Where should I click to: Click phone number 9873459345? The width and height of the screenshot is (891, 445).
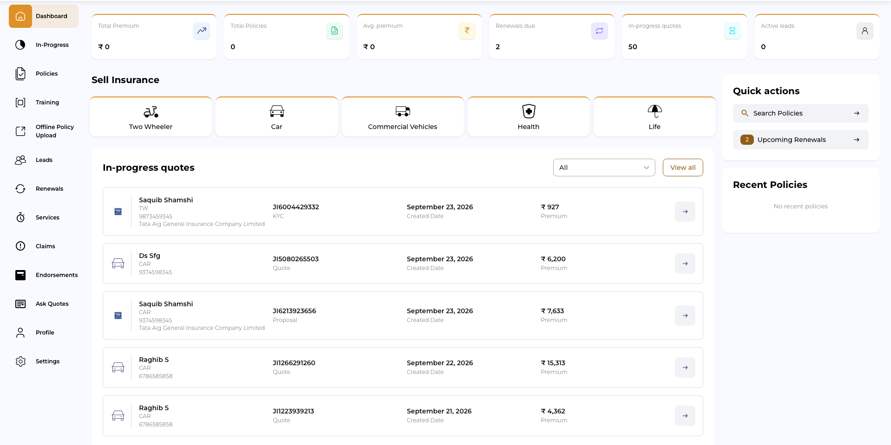(156, 217)
